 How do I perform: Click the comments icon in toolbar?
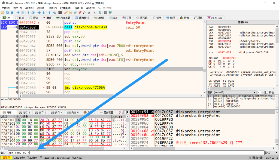tap(71, 13)
